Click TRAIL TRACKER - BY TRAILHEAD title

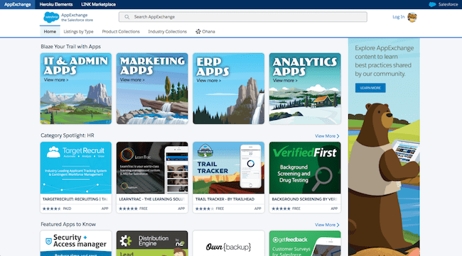pos(225,199)
